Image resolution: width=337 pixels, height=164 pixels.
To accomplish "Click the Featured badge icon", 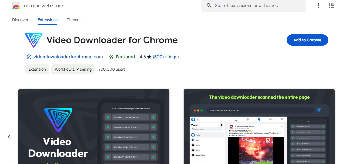I will pyautogui.click(x=111, y=57).
